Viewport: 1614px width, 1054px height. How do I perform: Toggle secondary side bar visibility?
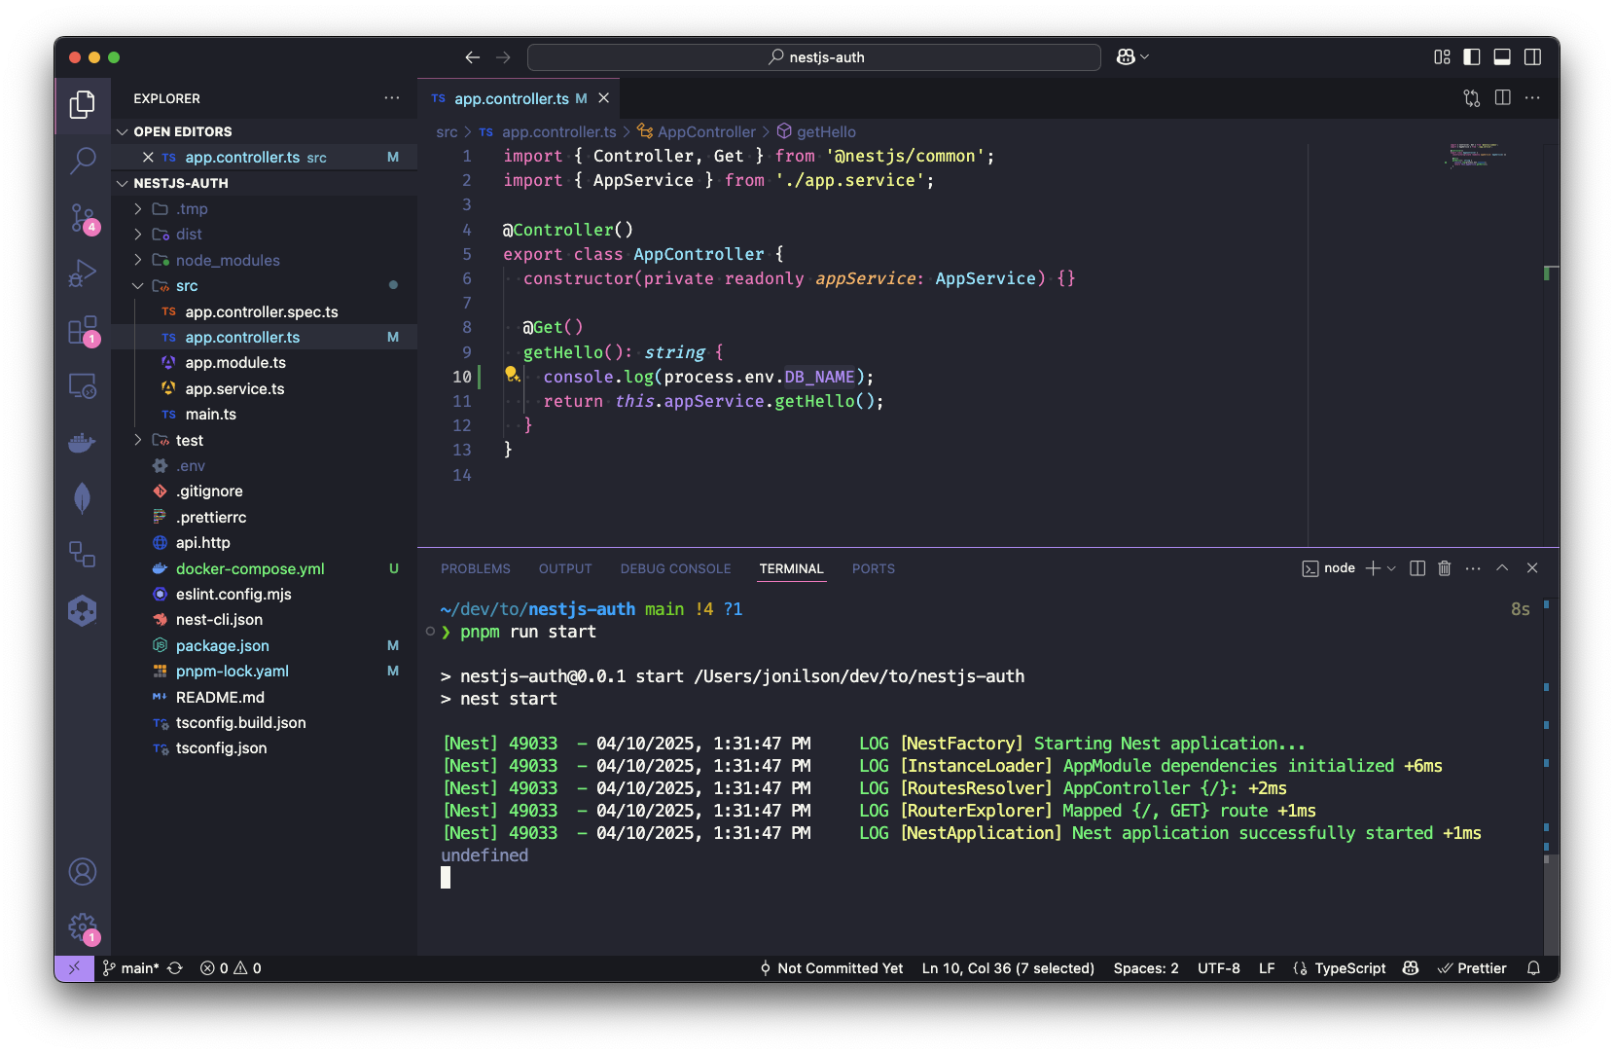[1532, 57]
